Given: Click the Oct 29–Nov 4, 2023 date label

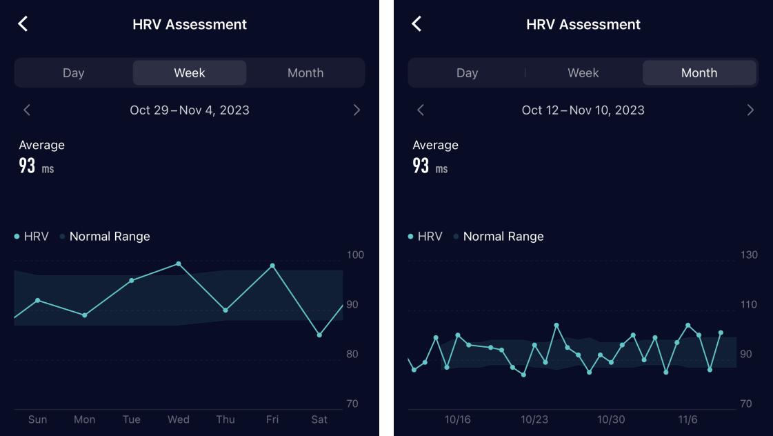Looking at the screenshot, I should 190,110.
